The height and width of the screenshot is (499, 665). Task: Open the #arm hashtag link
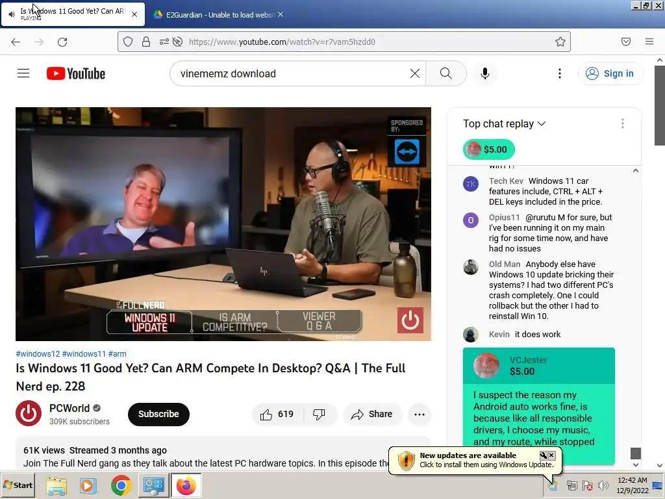(x=117, y=354)
